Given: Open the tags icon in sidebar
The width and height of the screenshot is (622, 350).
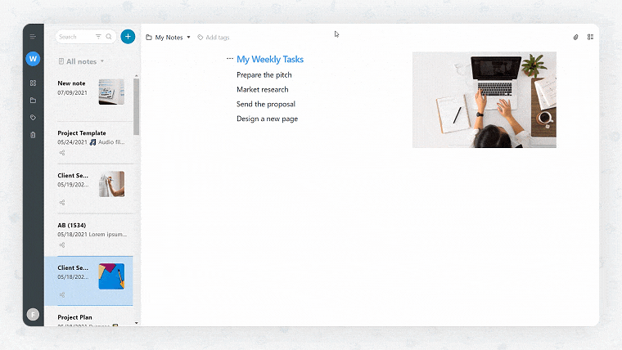Looking at the screenshot, I should (x=33, y=117).
